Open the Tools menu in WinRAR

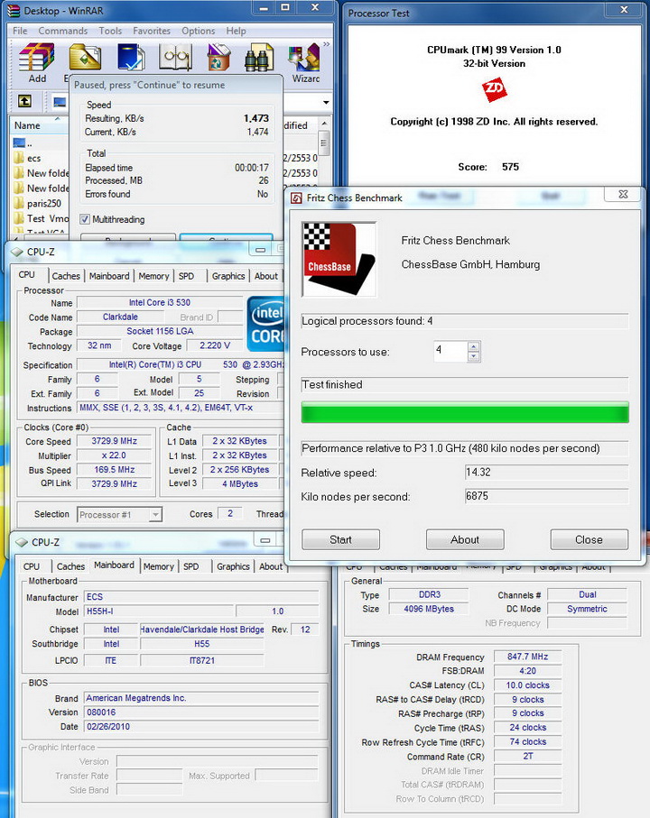110,31
